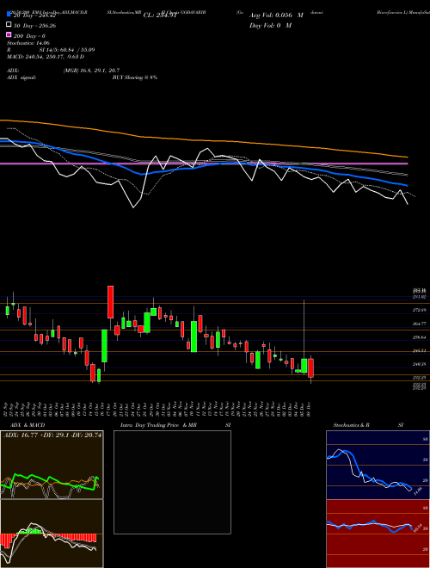Click the CL closing price label
The image size is (430, 568).
(x=160, y=15)
